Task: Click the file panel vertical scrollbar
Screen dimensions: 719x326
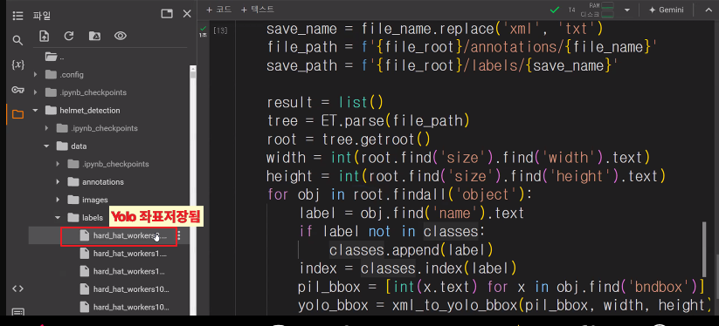Action: click(193, 190)
